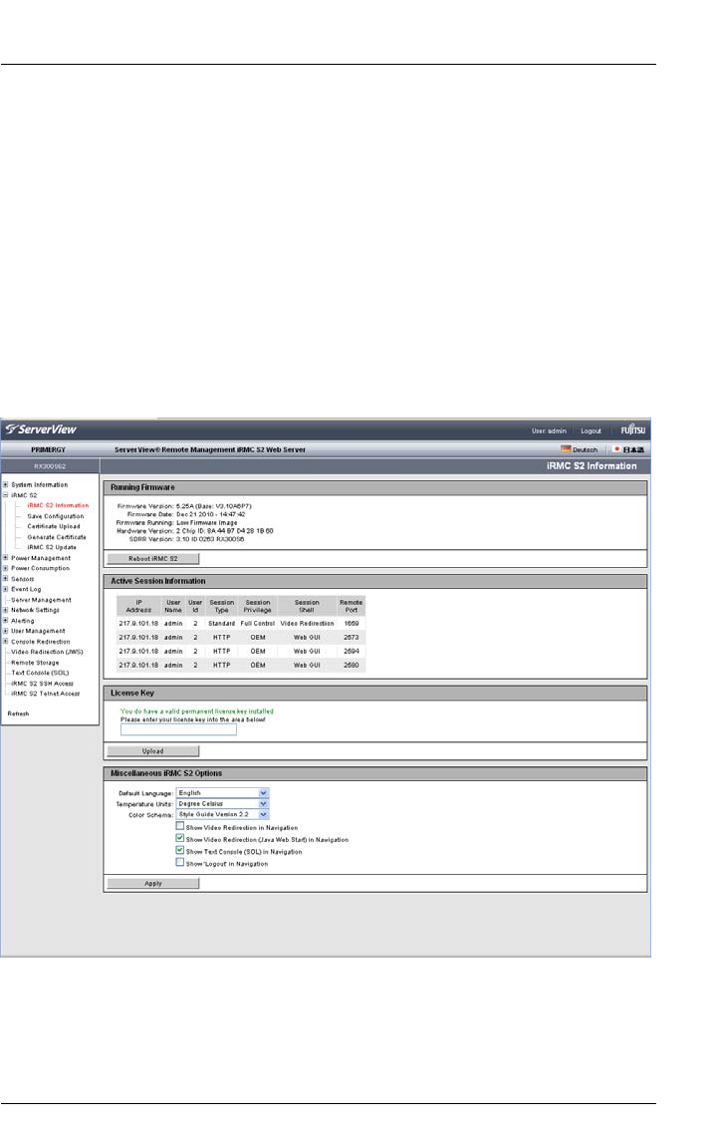Screen dimensions: 717x1134
Task: Open iRMC S2 Update page
Action: pyautogui.click(x=52, y=547)
